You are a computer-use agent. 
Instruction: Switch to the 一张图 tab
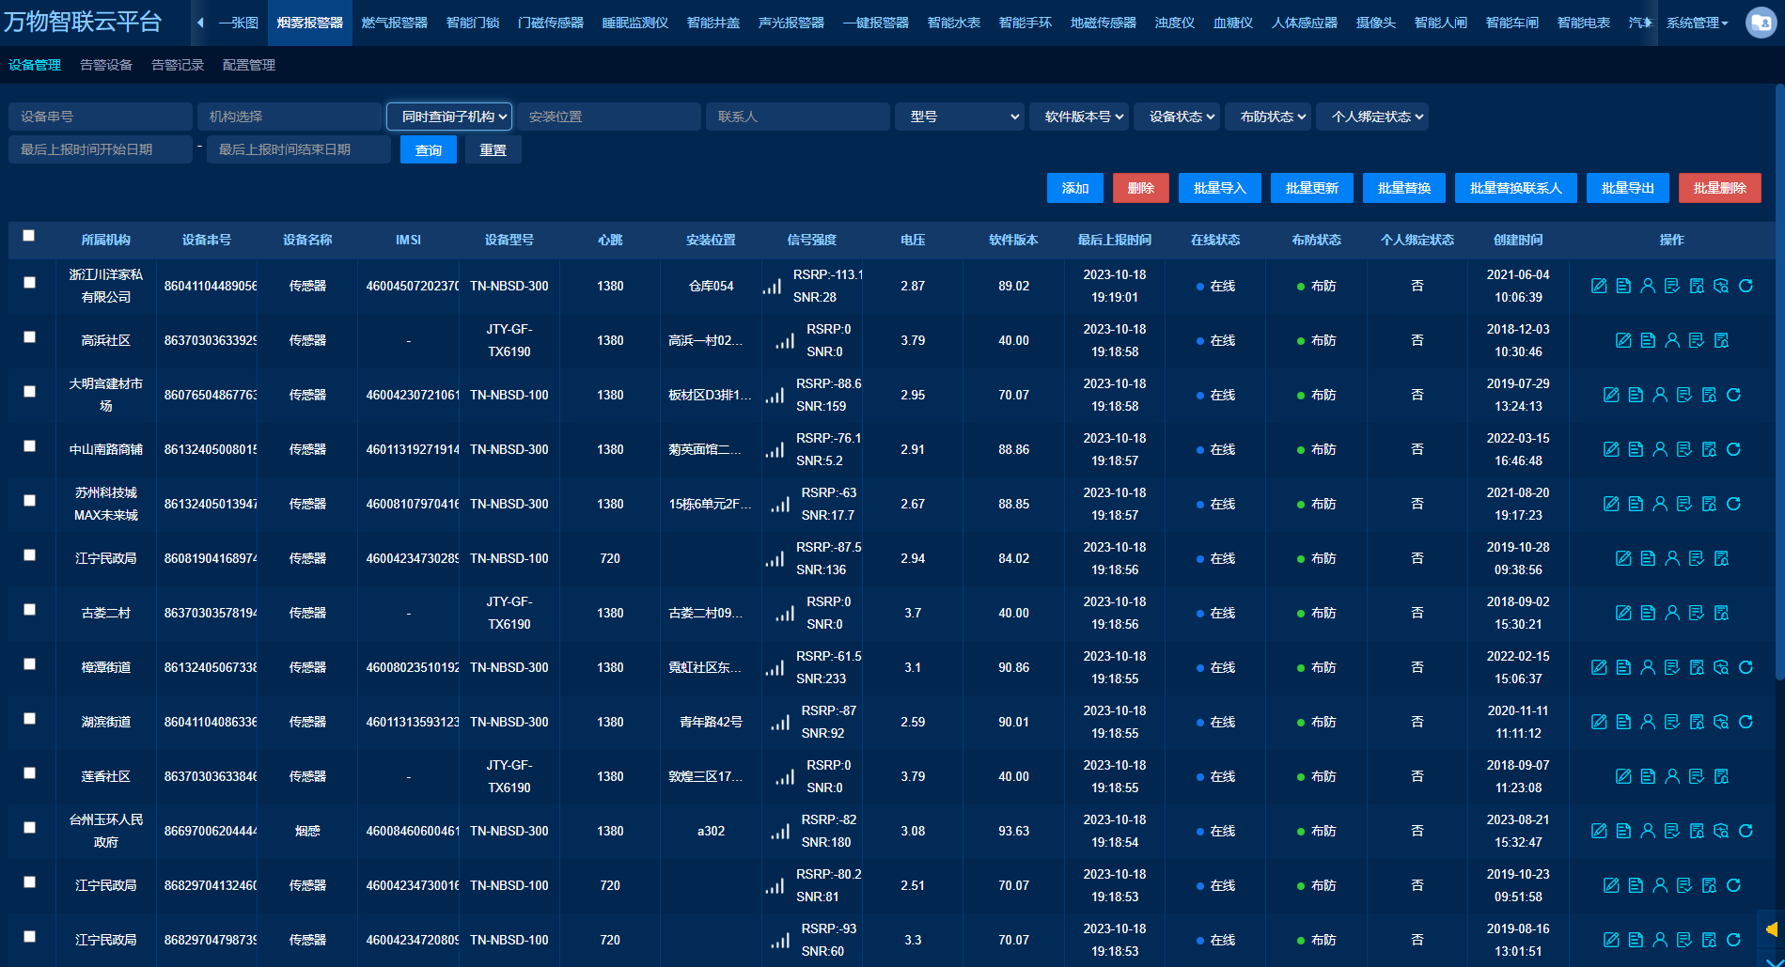coord(239,23)
